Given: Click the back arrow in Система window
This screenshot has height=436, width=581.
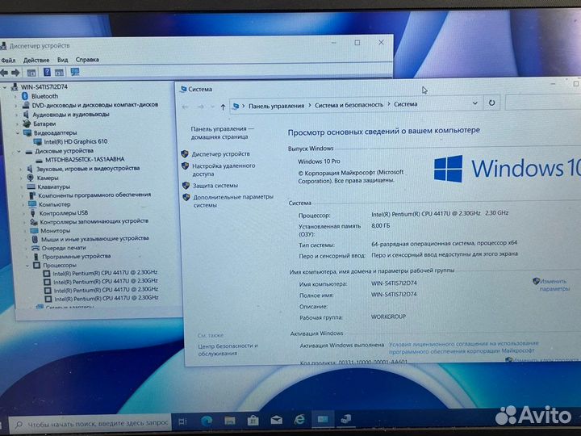Looking at the screenshot, I should point(185,107).
